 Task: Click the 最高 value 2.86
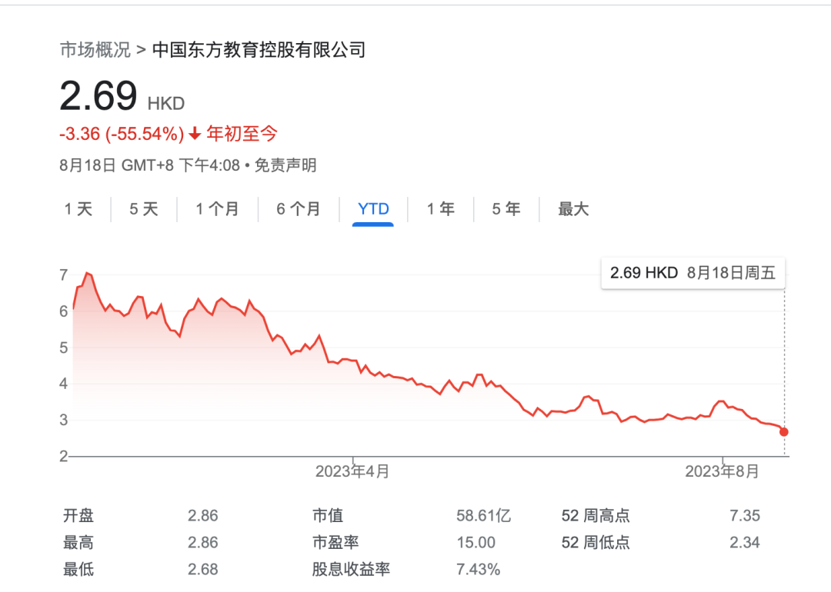click(x=203, y=542)
